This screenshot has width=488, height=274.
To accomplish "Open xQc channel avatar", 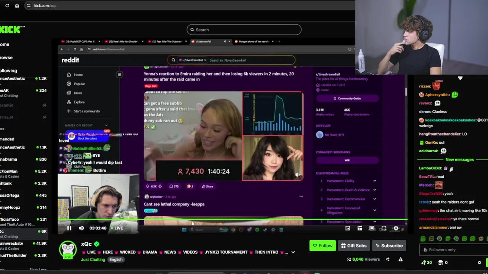I will (68, 250).
